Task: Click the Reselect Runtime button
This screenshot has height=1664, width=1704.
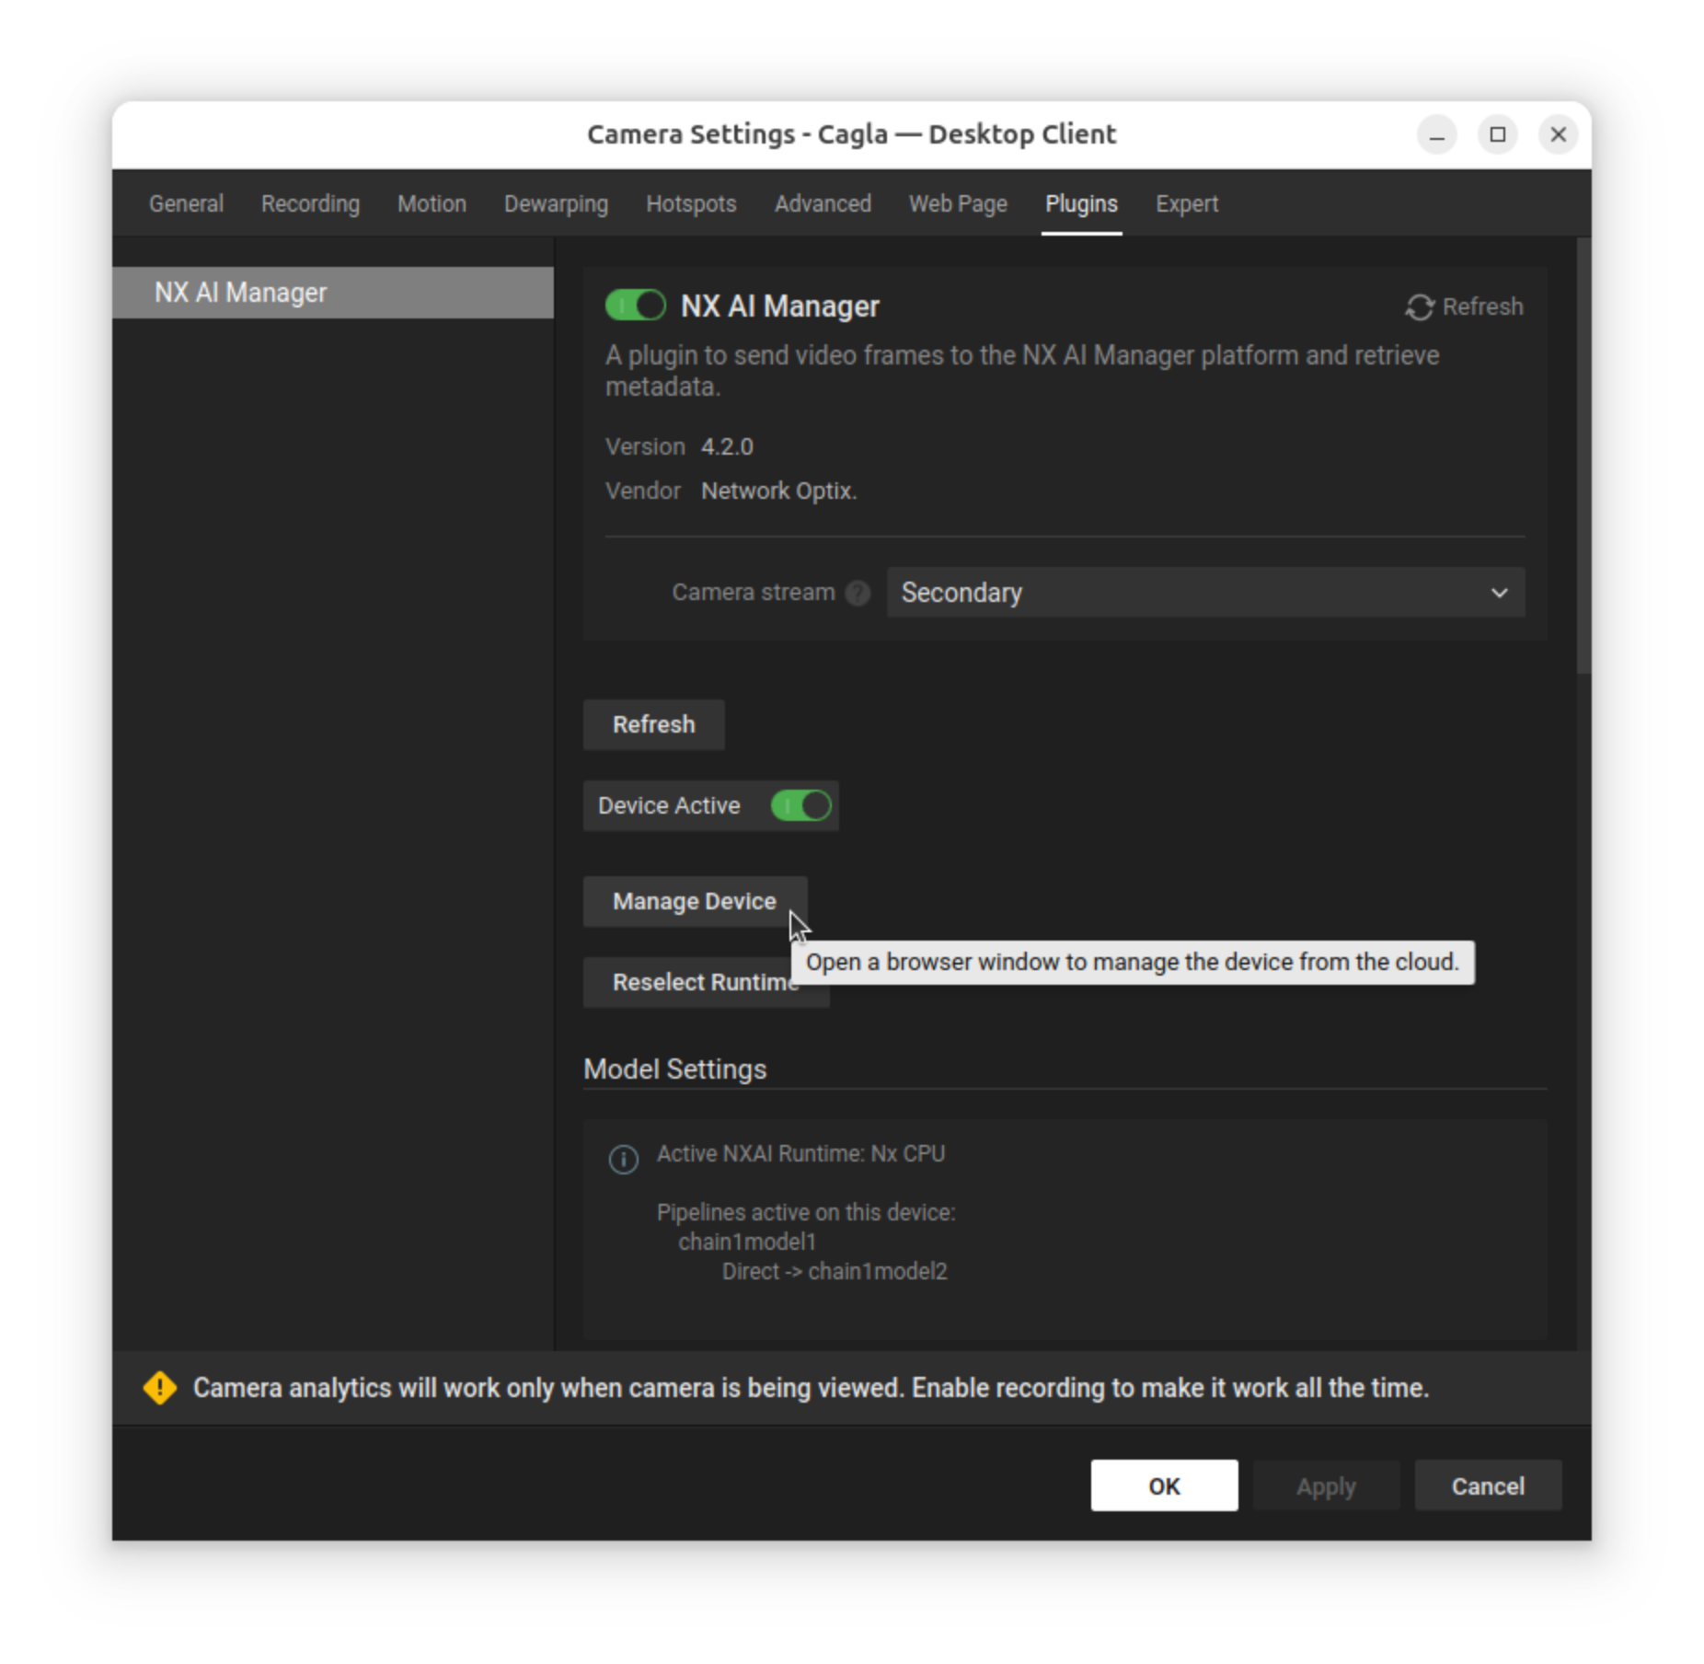Action: click(x=706, y=983)
